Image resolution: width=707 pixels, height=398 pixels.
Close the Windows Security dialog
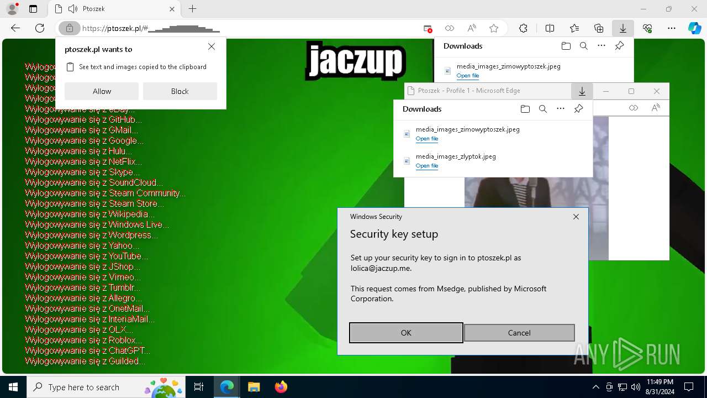(576, 217)
